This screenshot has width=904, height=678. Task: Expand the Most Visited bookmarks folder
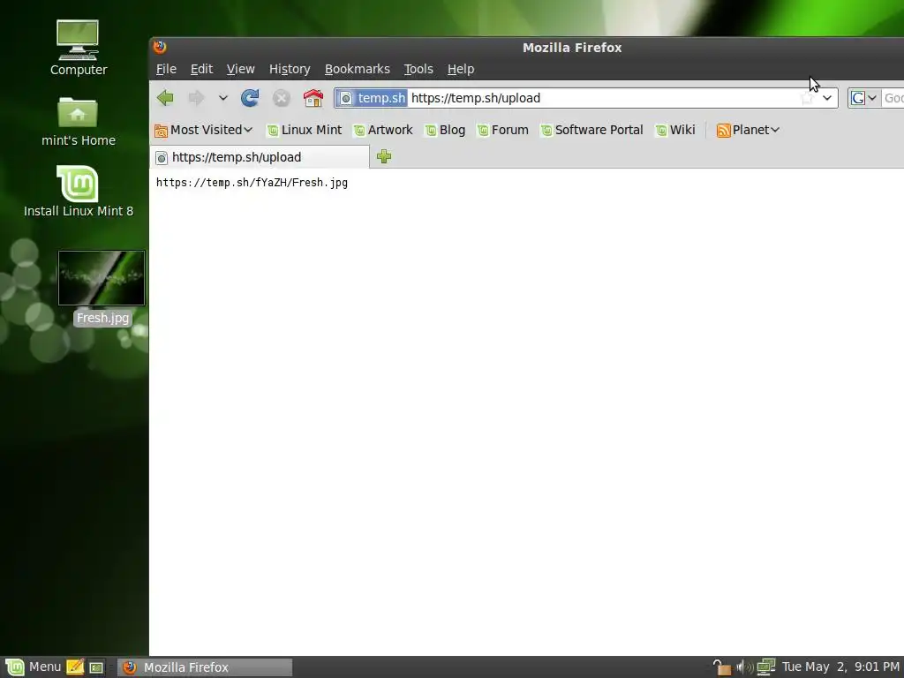[x=204, y=131]
